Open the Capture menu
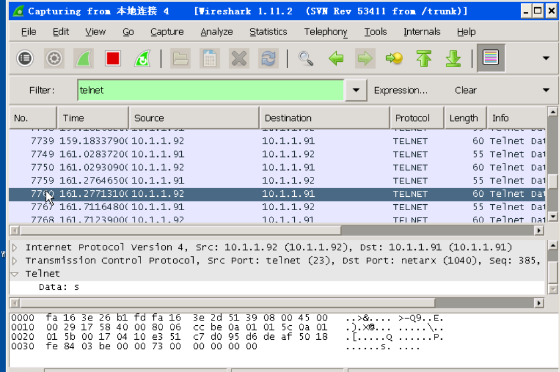This screenshot has width=560, height=372. [x=167, y=32]
